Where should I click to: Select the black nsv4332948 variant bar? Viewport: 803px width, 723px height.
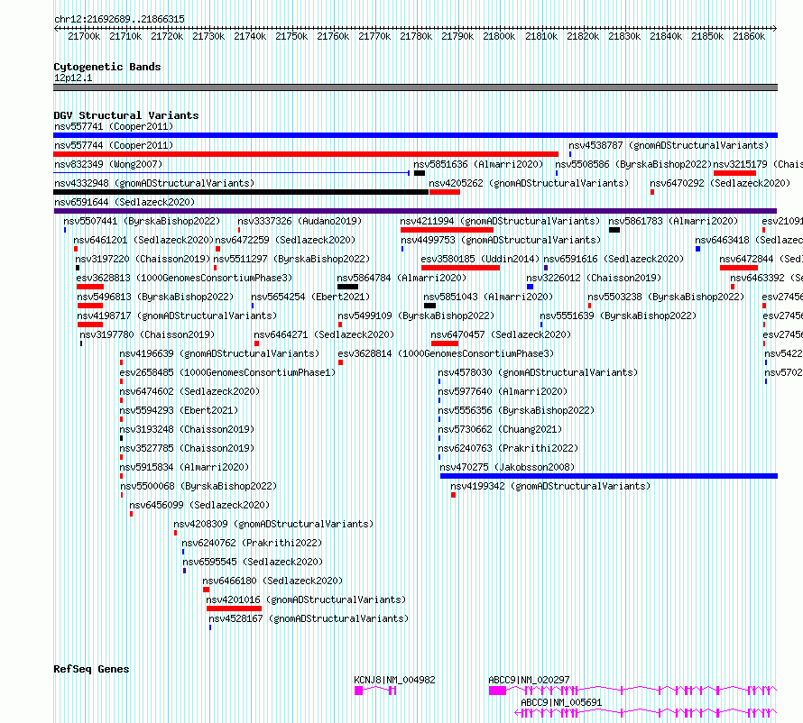click(x=241, y=192)
